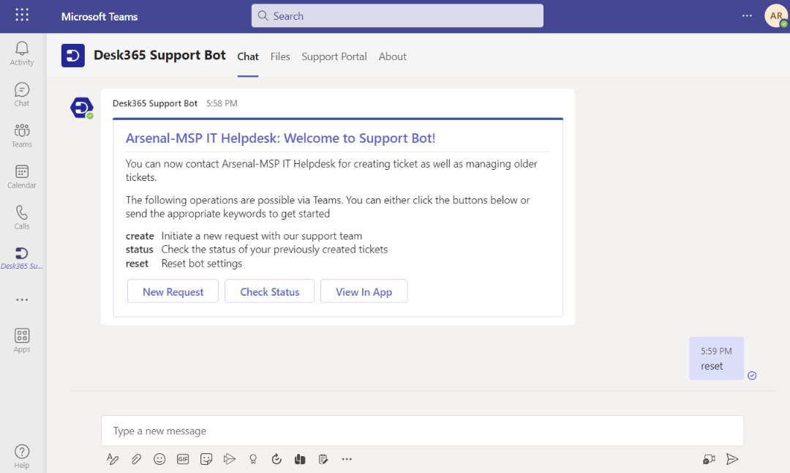790x473 pixels.
Task: Open the emoji picker
Action: tap(159, 459)
